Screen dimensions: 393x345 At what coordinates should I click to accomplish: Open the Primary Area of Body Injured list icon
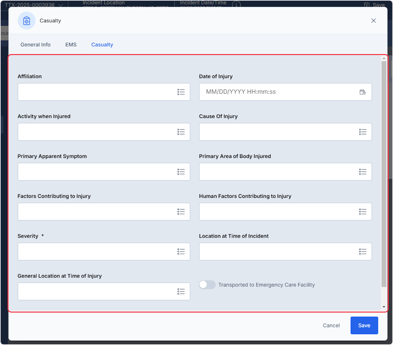tap(363, 172)
